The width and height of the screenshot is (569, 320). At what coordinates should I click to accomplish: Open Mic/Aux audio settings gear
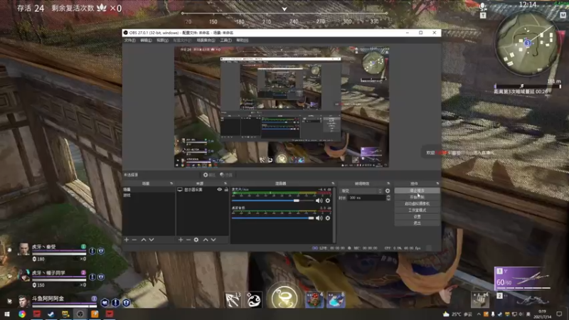328,201
